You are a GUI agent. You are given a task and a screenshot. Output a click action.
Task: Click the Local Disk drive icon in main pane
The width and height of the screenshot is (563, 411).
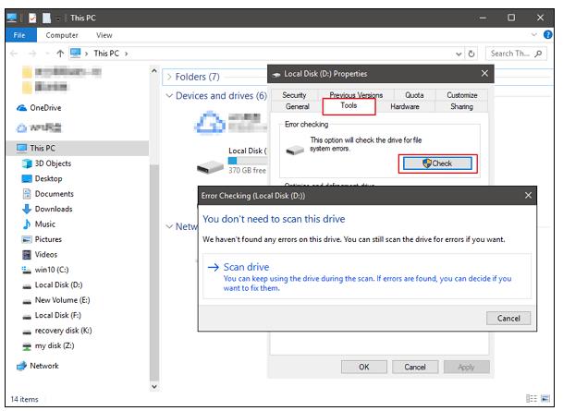211,167
